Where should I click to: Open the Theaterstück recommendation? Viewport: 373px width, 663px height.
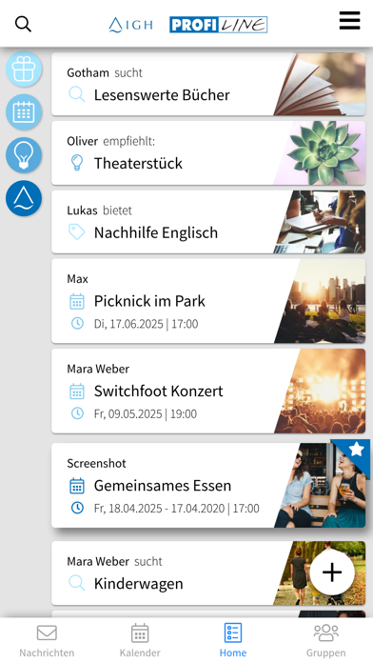(208, 153)
